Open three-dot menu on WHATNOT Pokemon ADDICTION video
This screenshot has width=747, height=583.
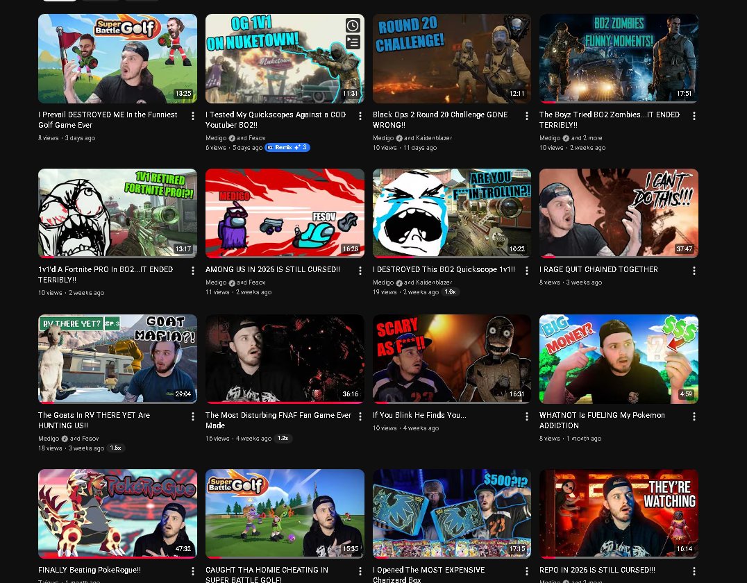(x=694, y=416)
